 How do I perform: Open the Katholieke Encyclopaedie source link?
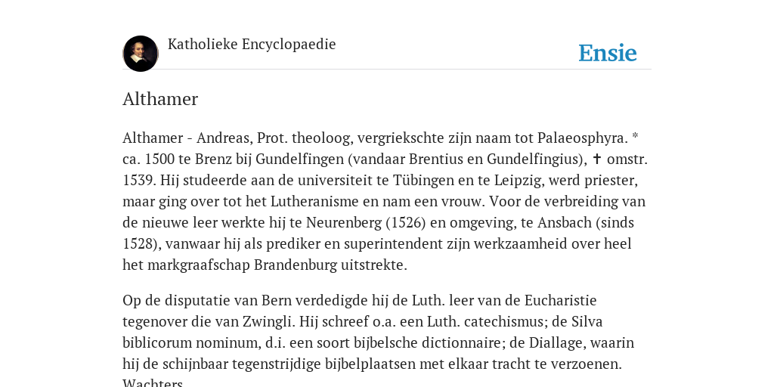click(252, 44)
